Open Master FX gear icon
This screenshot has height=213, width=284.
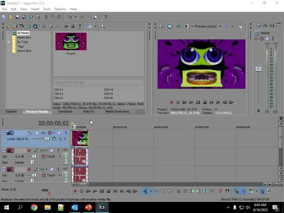(262, 39)
